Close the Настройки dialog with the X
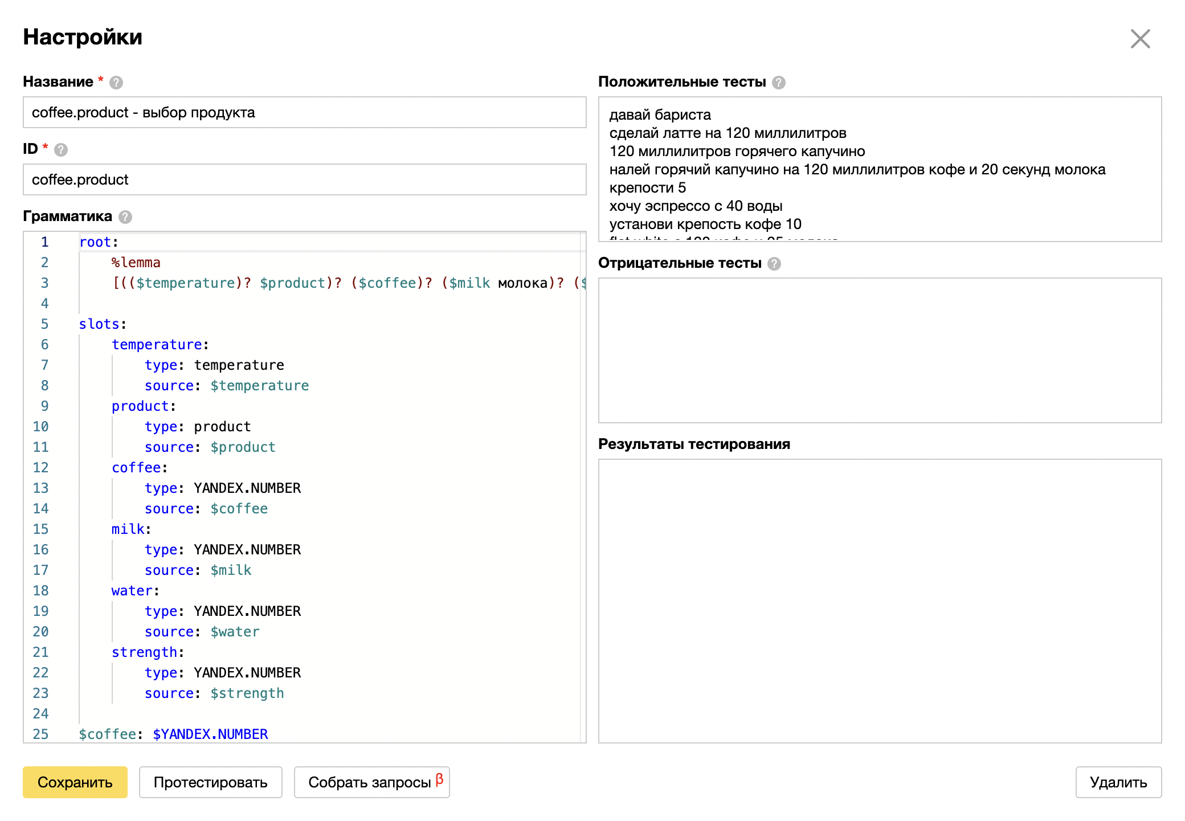The image size is (1185, 821). [x=1140, y=39]
